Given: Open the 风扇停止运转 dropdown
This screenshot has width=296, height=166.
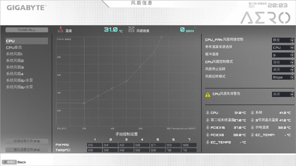Looking at the screenshot, I should pyautogui.click(x=283, y=70).
